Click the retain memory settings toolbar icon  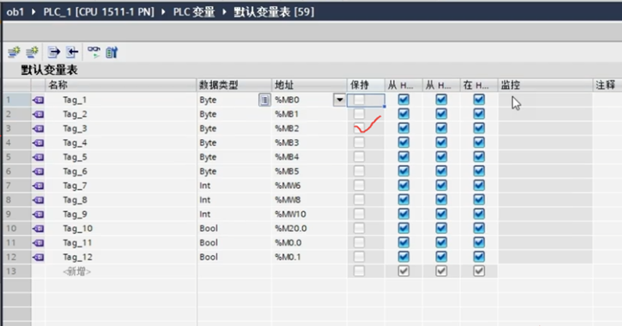tap(112, 52)
